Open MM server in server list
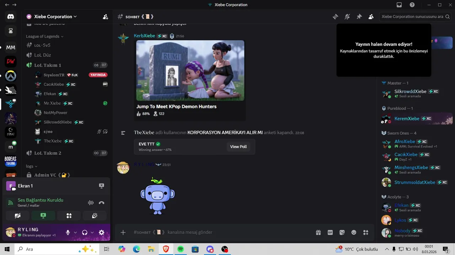 point(11,47)
